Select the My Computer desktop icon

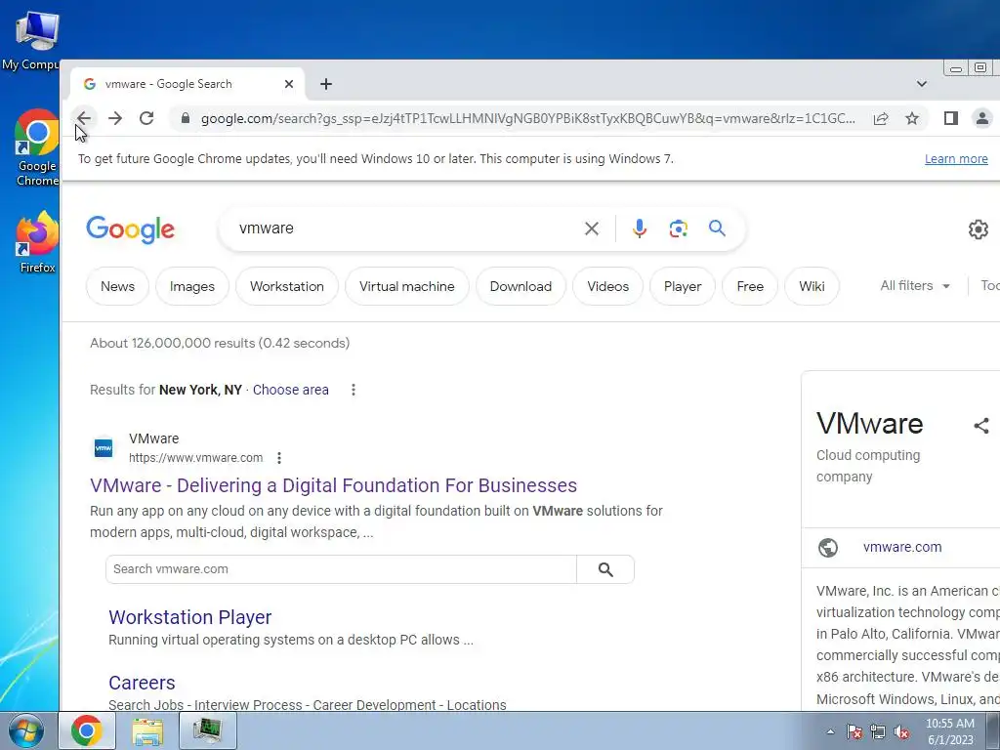point(30,41)
